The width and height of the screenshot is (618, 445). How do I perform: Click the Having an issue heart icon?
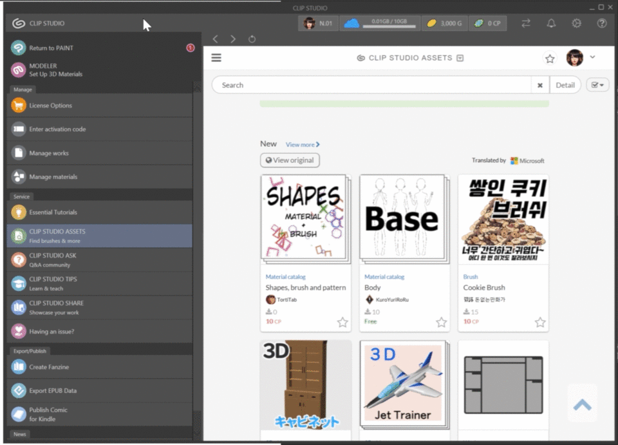click(18, 331)
